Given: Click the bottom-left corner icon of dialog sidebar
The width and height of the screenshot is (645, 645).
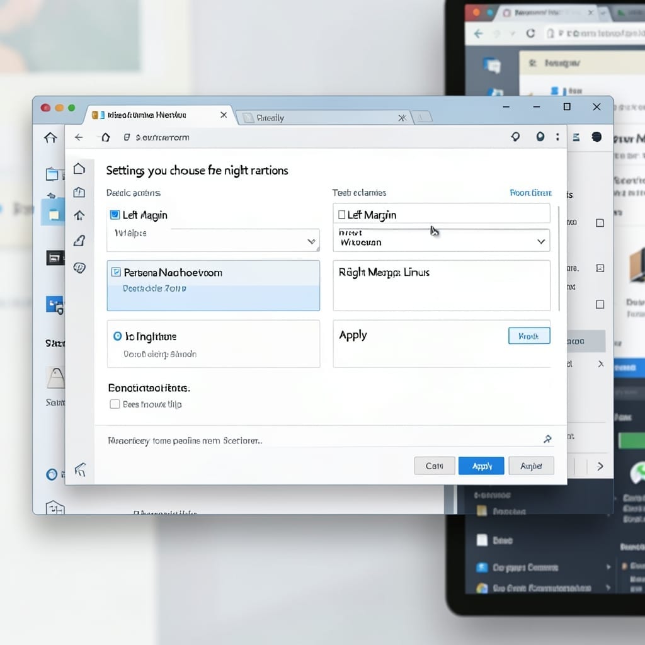Looking at the screenshot, I should 80,469.
